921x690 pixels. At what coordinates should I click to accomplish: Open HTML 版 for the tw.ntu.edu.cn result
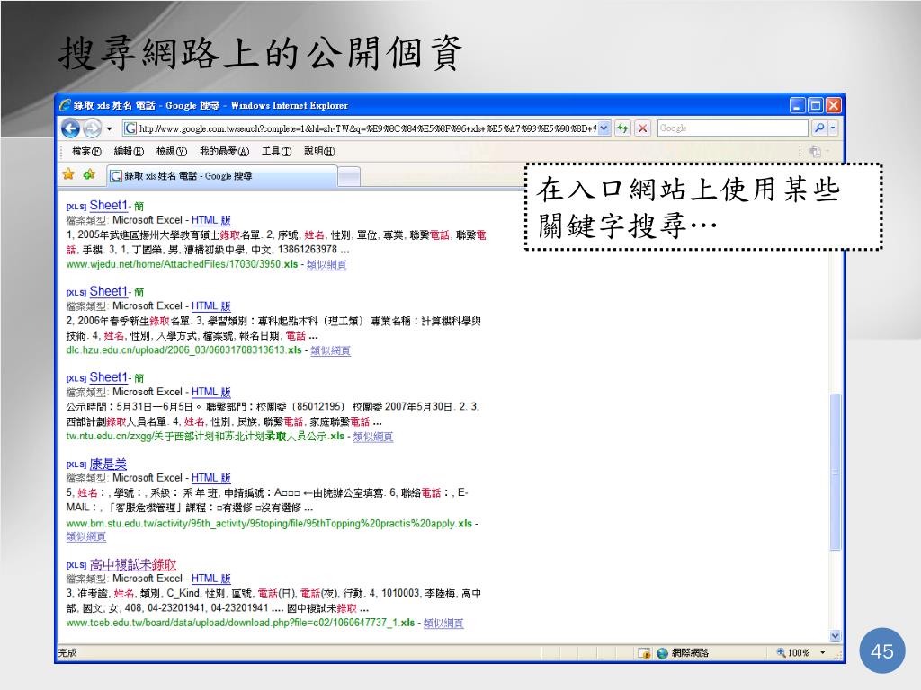tap(210, 392)
